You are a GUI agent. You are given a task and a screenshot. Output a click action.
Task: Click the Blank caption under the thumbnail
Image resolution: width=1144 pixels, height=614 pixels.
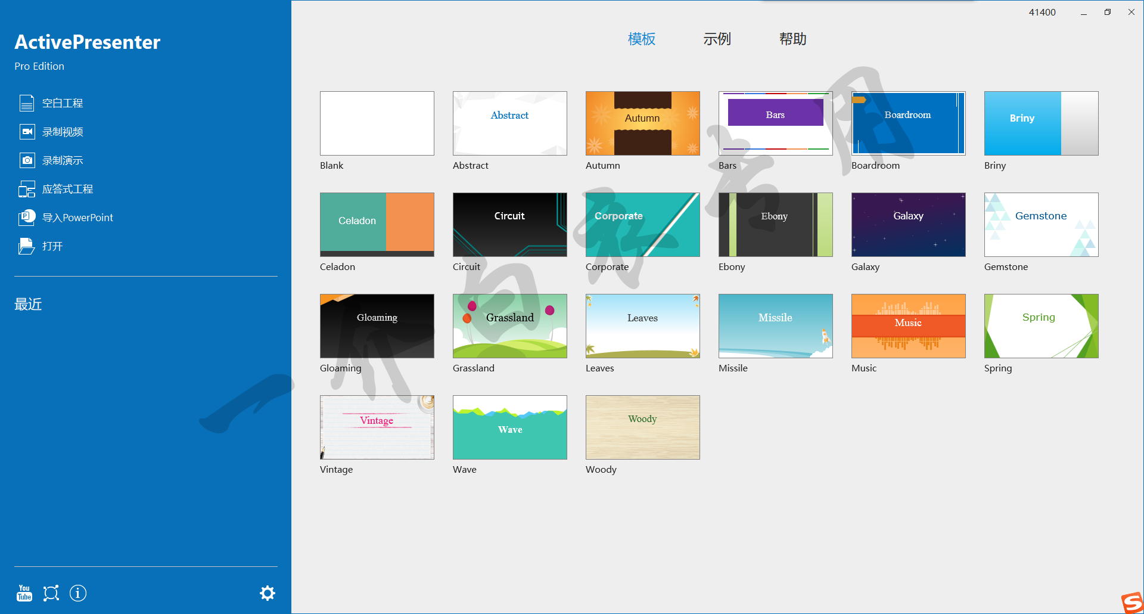tap(332, 166)
